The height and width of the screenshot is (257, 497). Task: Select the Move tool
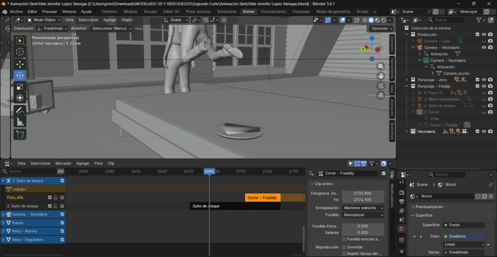point(20,64)
